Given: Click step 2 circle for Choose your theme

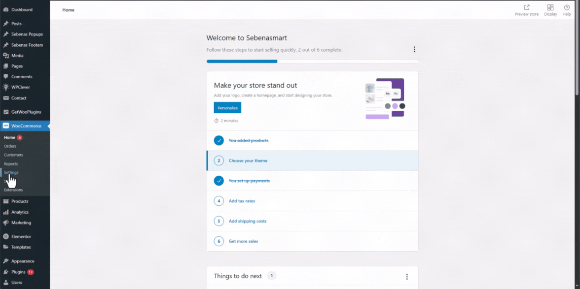Looking at the screenshot, I should tap(219, 161).
